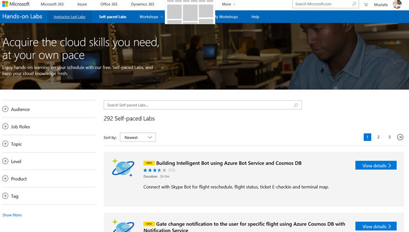Switch to Instructor Led Labs tab
This screenshot has width=409, height=232.
coord(70,17)
